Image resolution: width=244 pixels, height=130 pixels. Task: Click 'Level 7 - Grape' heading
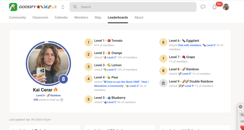pyautogui.click(x=182, y=57)
